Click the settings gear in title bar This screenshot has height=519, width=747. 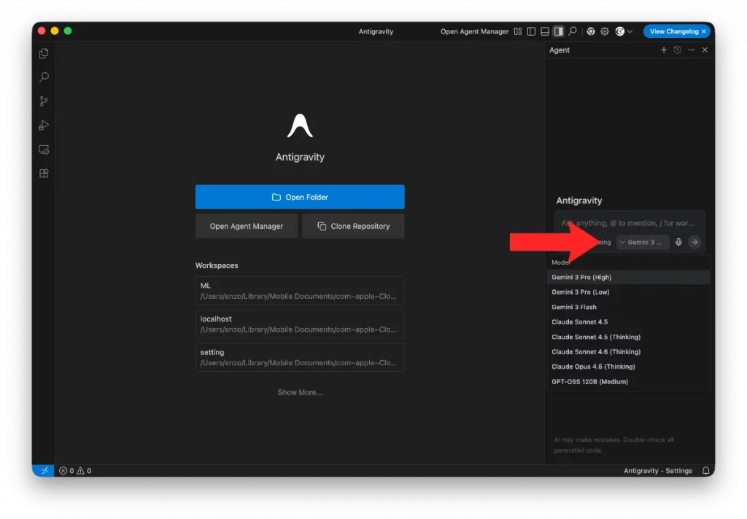(605, 31)
